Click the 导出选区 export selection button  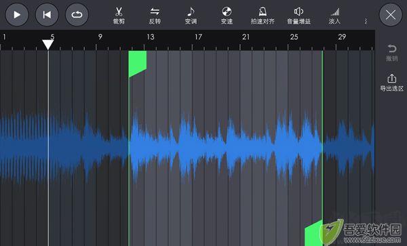[x=391, y=83]
